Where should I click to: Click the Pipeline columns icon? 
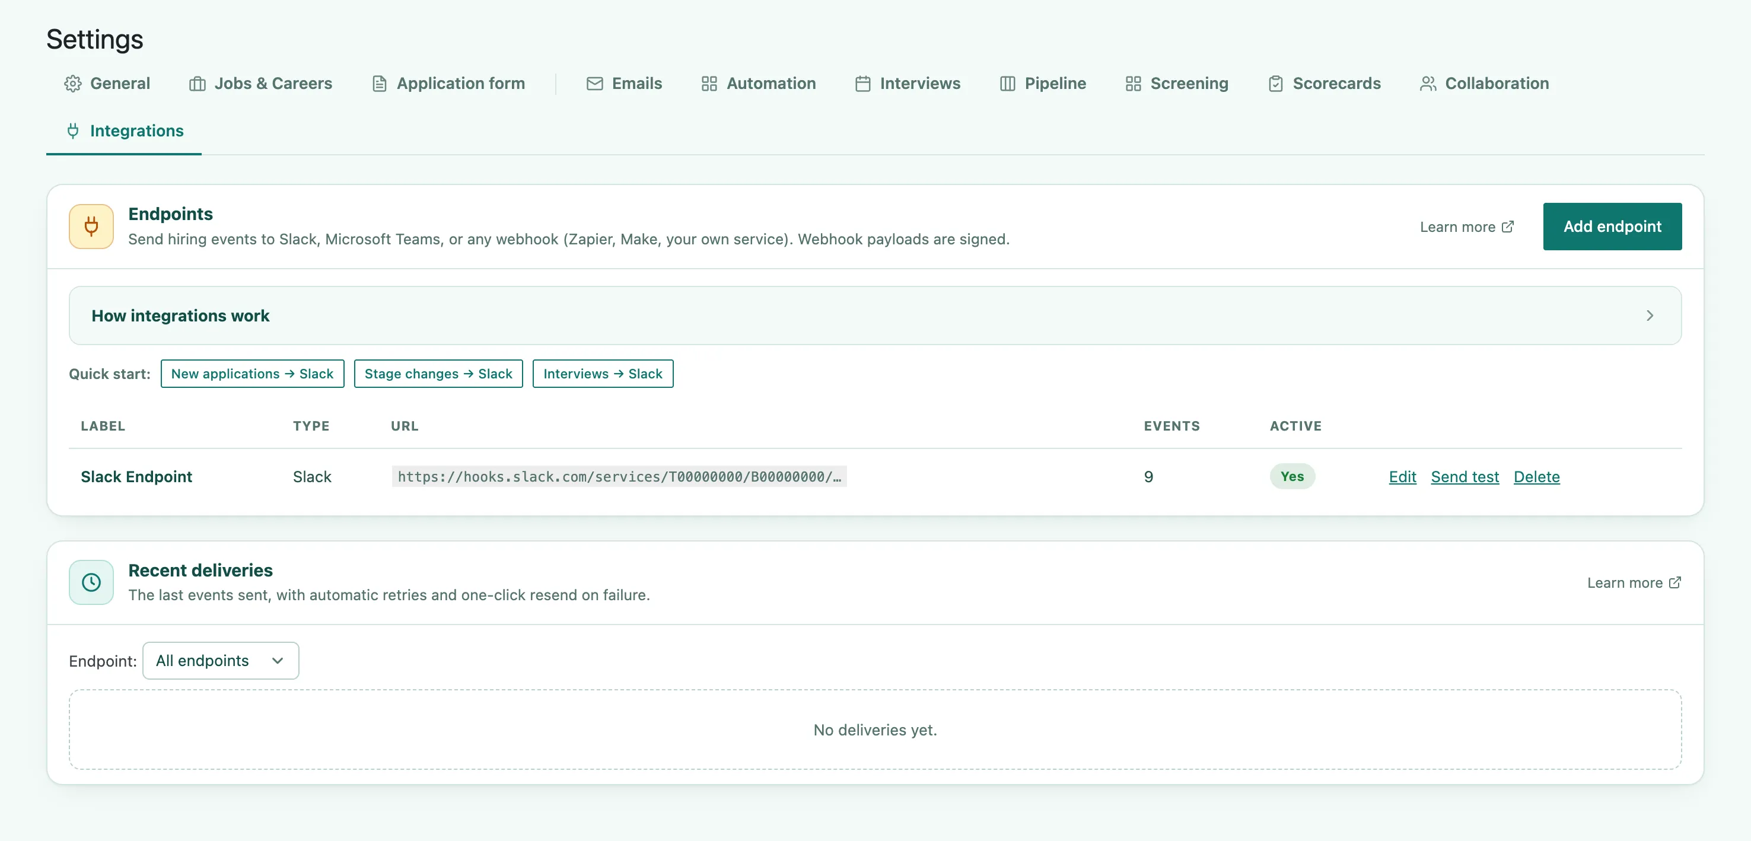[1007, 84]
